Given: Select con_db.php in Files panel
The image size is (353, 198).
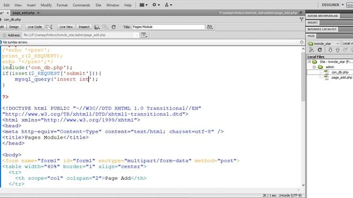Looking at the screenshot, I should tap(340, 72).
